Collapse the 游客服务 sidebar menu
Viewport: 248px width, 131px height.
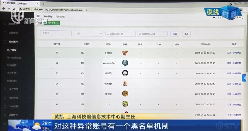[17, 41]
